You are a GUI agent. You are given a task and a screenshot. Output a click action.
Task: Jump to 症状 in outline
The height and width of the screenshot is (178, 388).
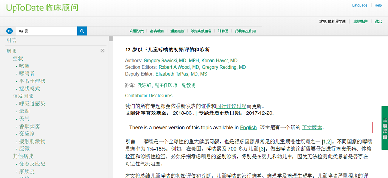click(18, 58)
